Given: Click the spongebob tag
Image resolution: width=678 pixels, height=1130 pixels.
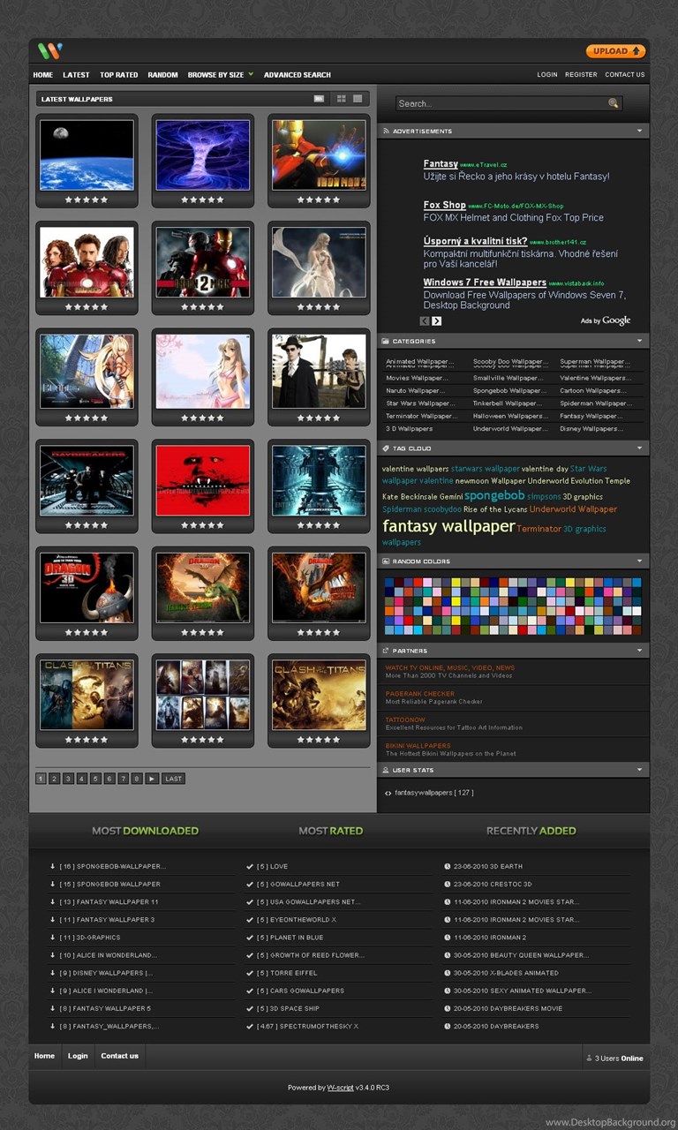Looking at the screenshot, I should 494,496.
